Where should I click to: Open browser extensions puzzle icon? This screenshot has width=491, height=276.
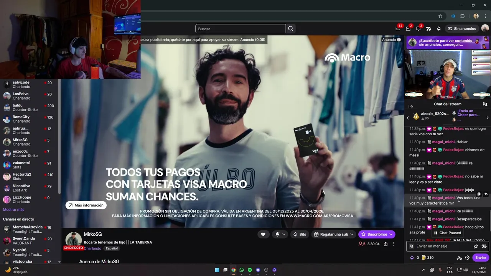[462, 16]
